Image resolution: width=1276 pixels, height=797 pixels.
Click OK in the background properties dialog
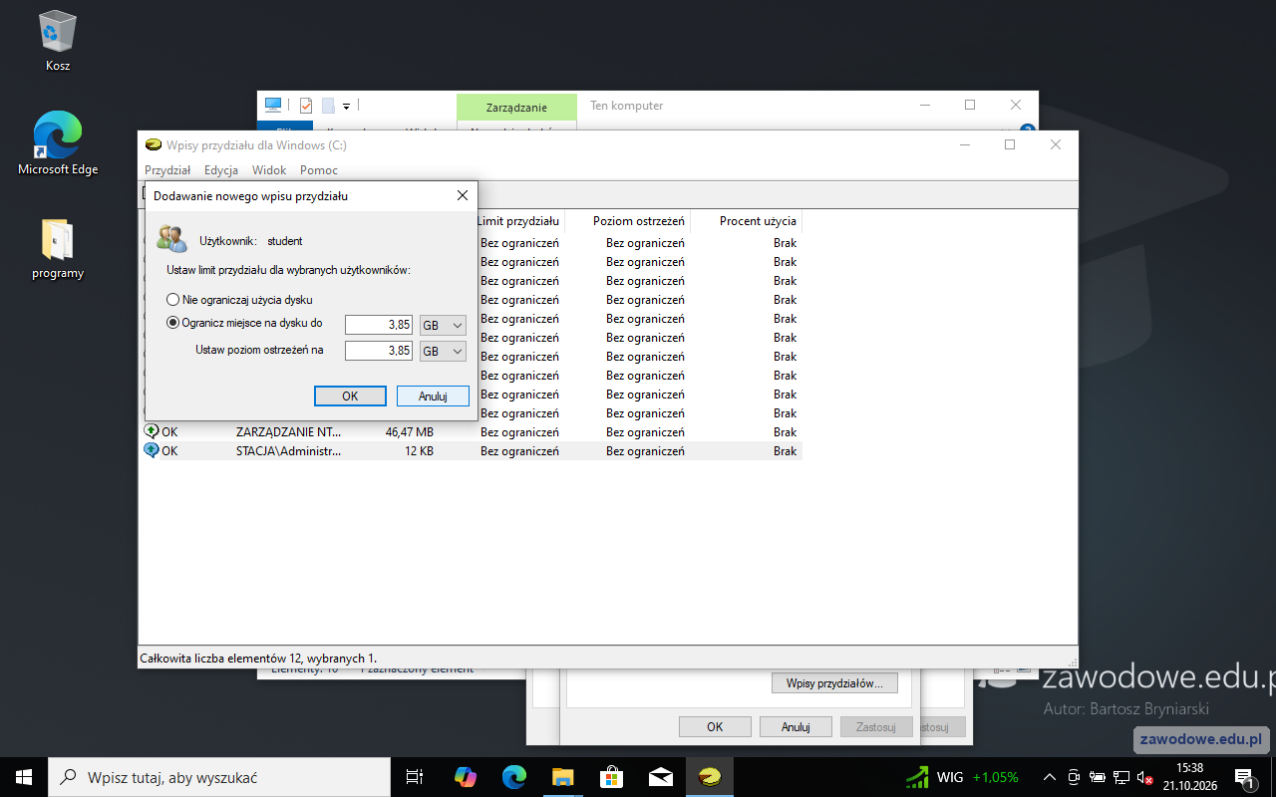[x=715, y=727]
